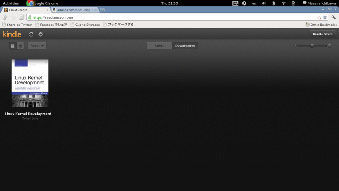Image resolution: width=339 pixels, height=191 pixels.
Task: Go back in browser history
Action: pos(5,17)
